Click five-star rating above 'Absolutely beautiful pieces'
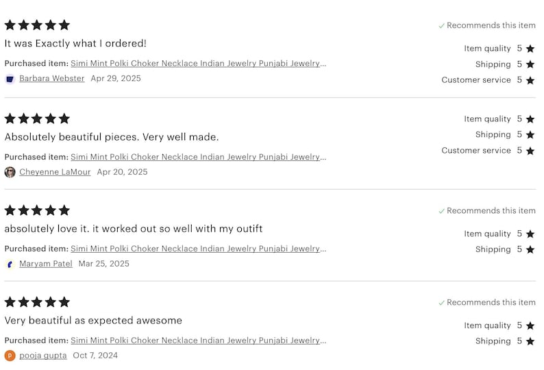 tap(37, 119)
